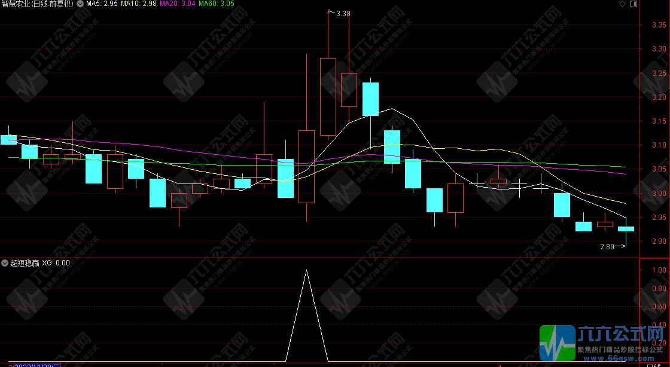Image resolution: width=670 pixels, height=367 pixels.
Task: Toggle the side panel icon at top-right
Action: pyautogui.click(x=632, y=4)
